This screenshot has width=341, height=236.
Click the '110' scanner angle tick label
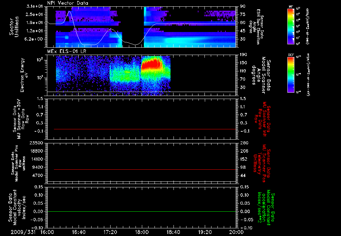click(244, 71)
